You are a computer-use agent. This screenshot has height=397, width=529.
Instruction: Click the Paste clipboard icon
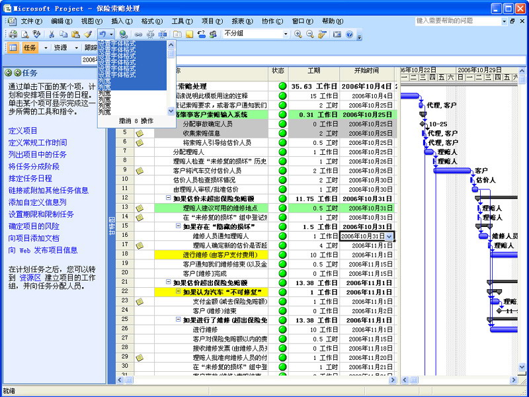coord(75,34)
